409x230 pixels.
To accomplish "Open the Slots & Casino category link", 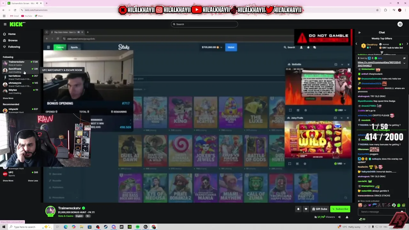I will 66,216.
